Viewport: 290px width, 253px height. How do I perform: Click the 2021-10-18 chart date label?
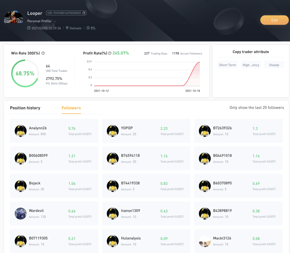(x=193, y=91)
